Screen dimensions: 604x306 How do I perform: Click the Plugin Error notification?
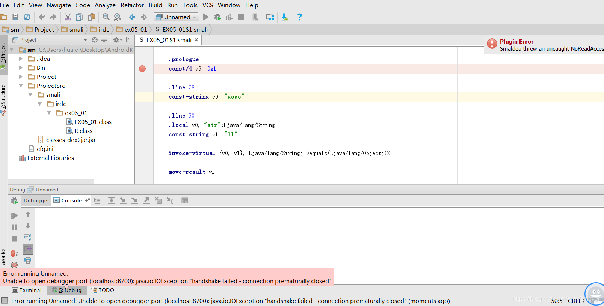tap(544, 45)
